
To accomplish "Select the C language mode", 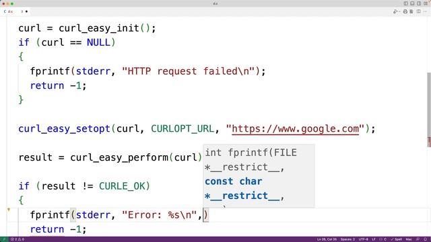I will coord(383,239).
